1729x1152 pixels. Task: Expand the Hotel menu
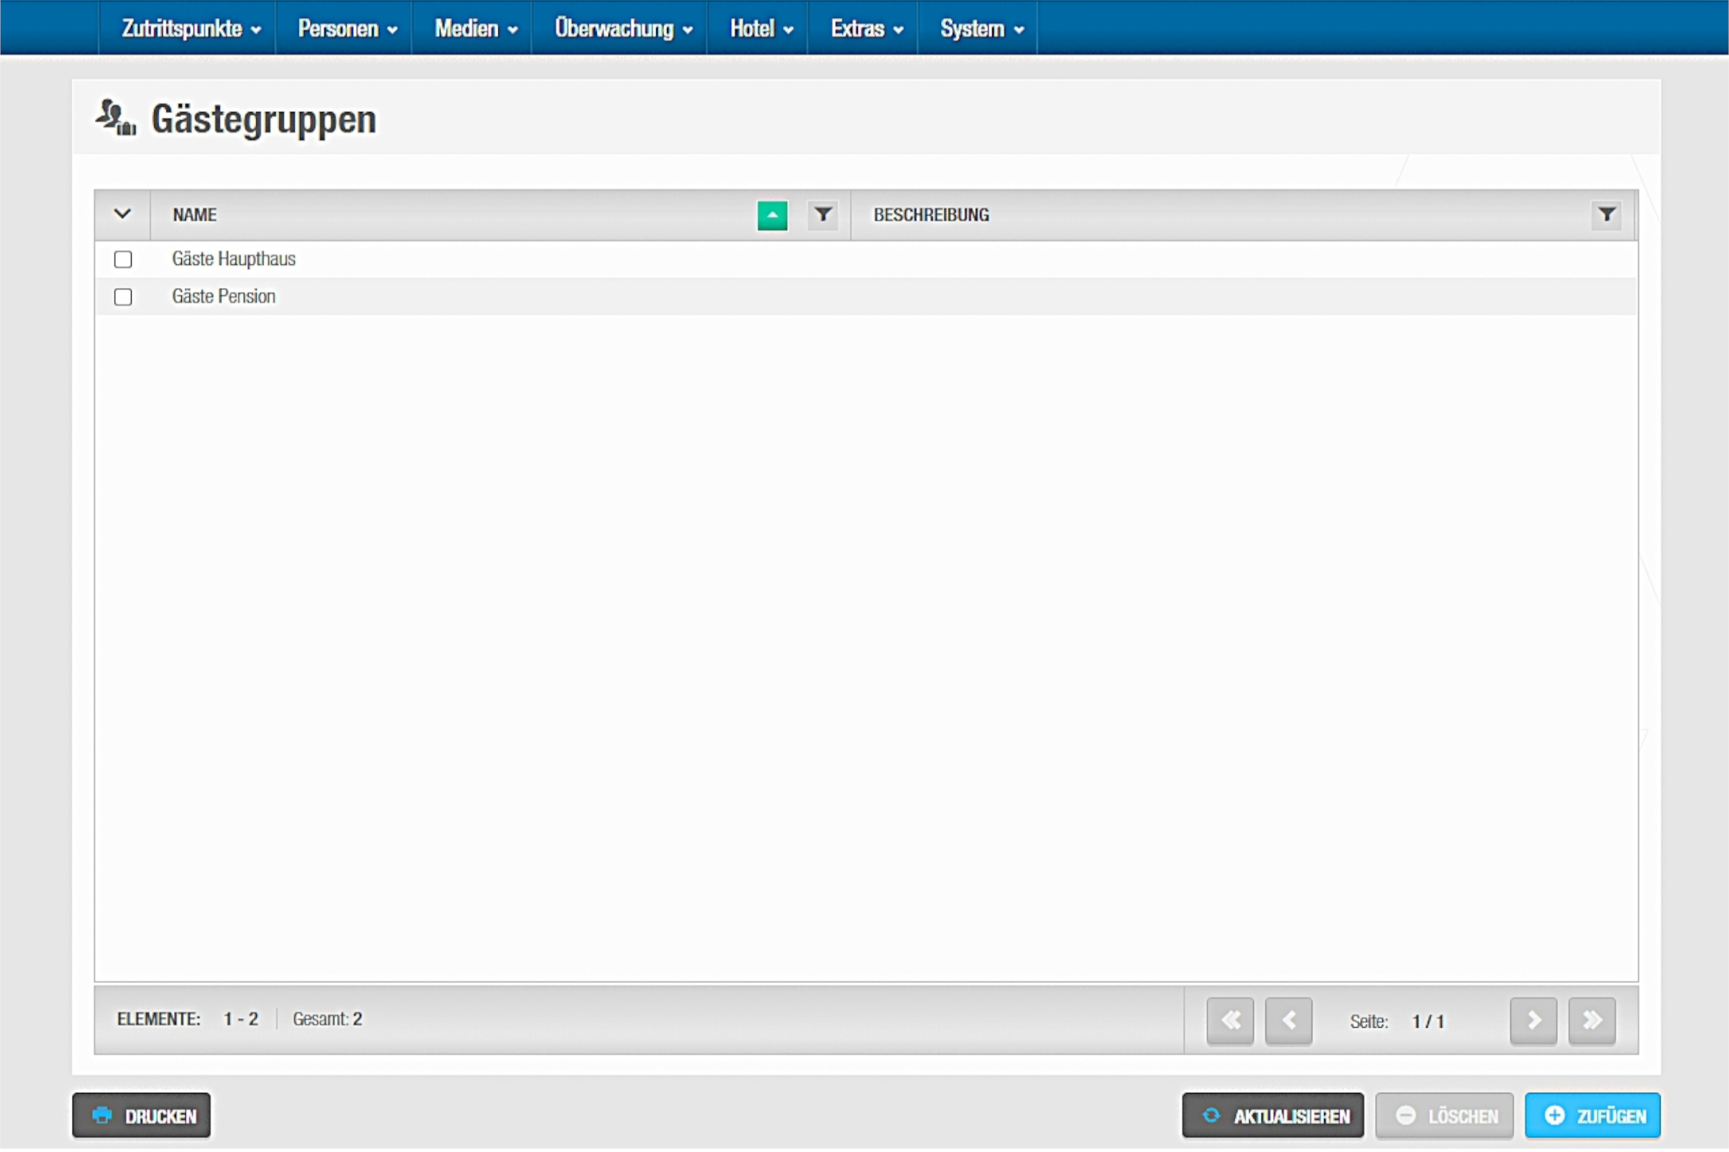760,29
